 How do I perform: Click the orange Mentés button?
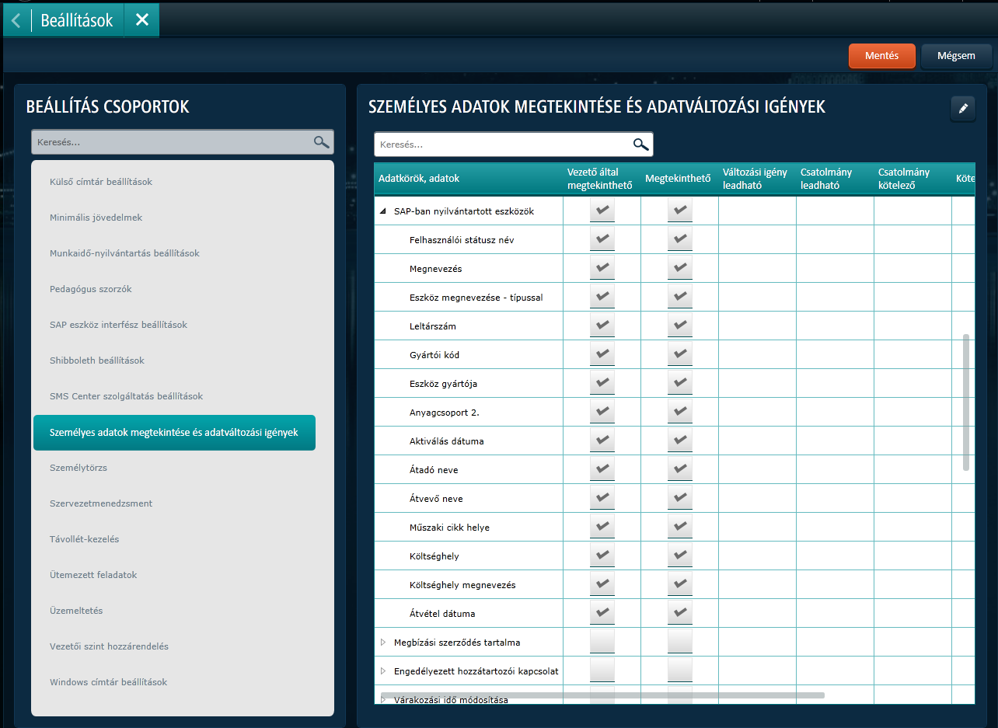881,56
